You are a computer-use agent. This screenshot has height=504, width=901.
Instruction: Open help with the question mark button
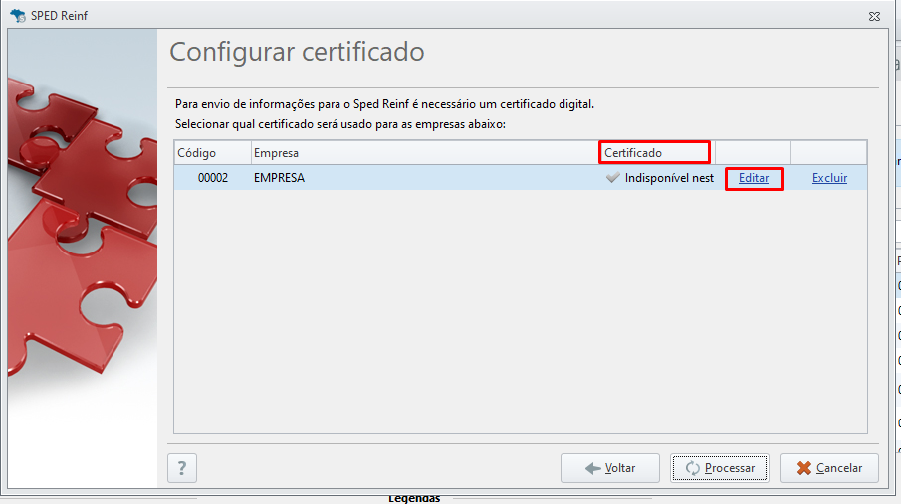pyautogui.click(x=182, y=468)
